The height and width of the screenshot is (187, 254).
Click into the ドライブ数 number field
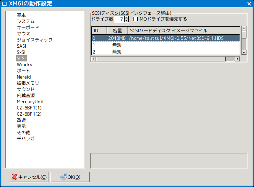(x=119, y=19)
